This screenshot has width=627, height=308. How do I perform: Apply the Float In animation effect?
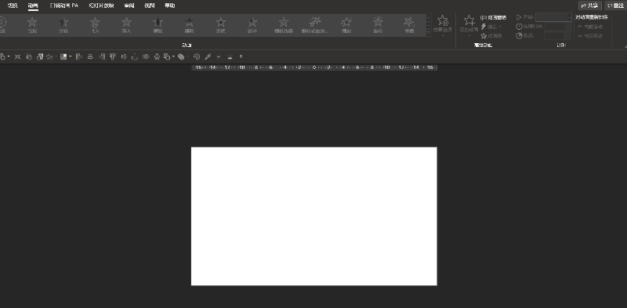126,25
